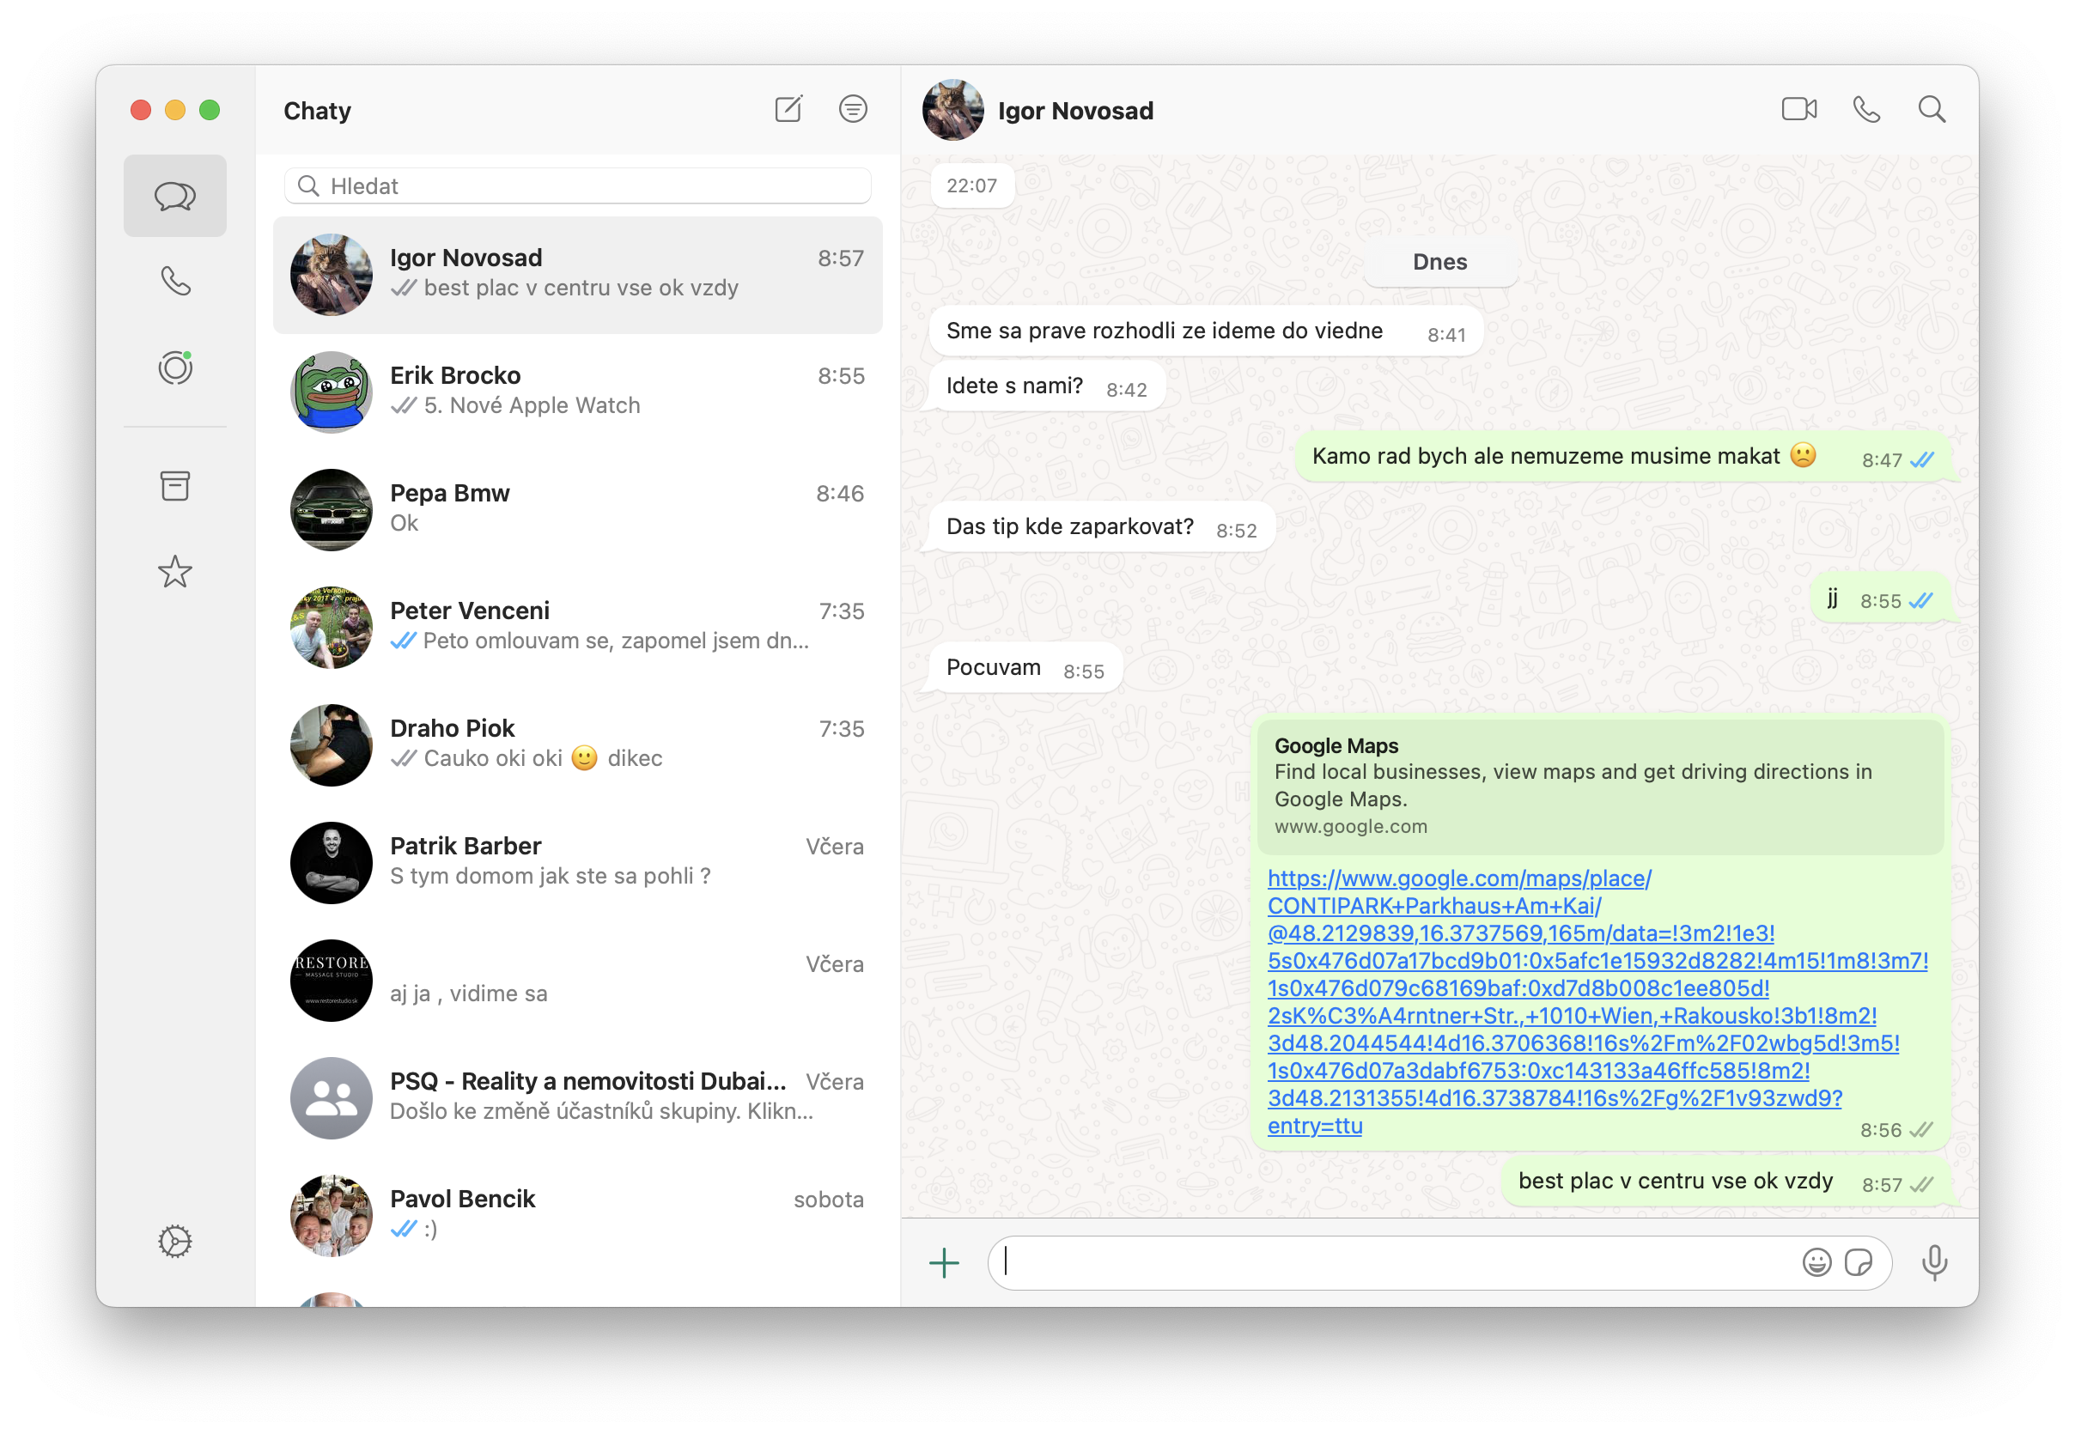This screenshot has width=2075, height=1434.
Task: Open the chat filter menu
Action: [853, 110]
